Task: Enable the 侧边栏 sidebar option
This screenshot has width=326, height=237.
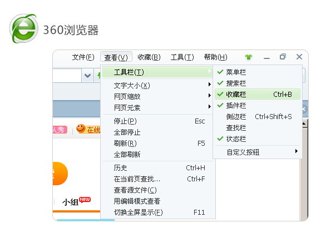Action: tap(258, 117)
